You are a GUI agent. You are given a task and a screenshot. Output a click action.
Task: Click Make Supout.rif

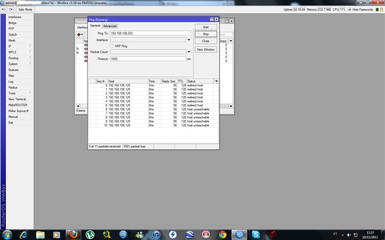pos(18,111)
